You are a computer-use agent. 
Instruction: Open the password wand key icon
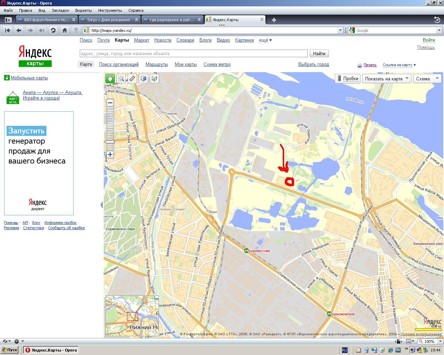coord(76,31)
